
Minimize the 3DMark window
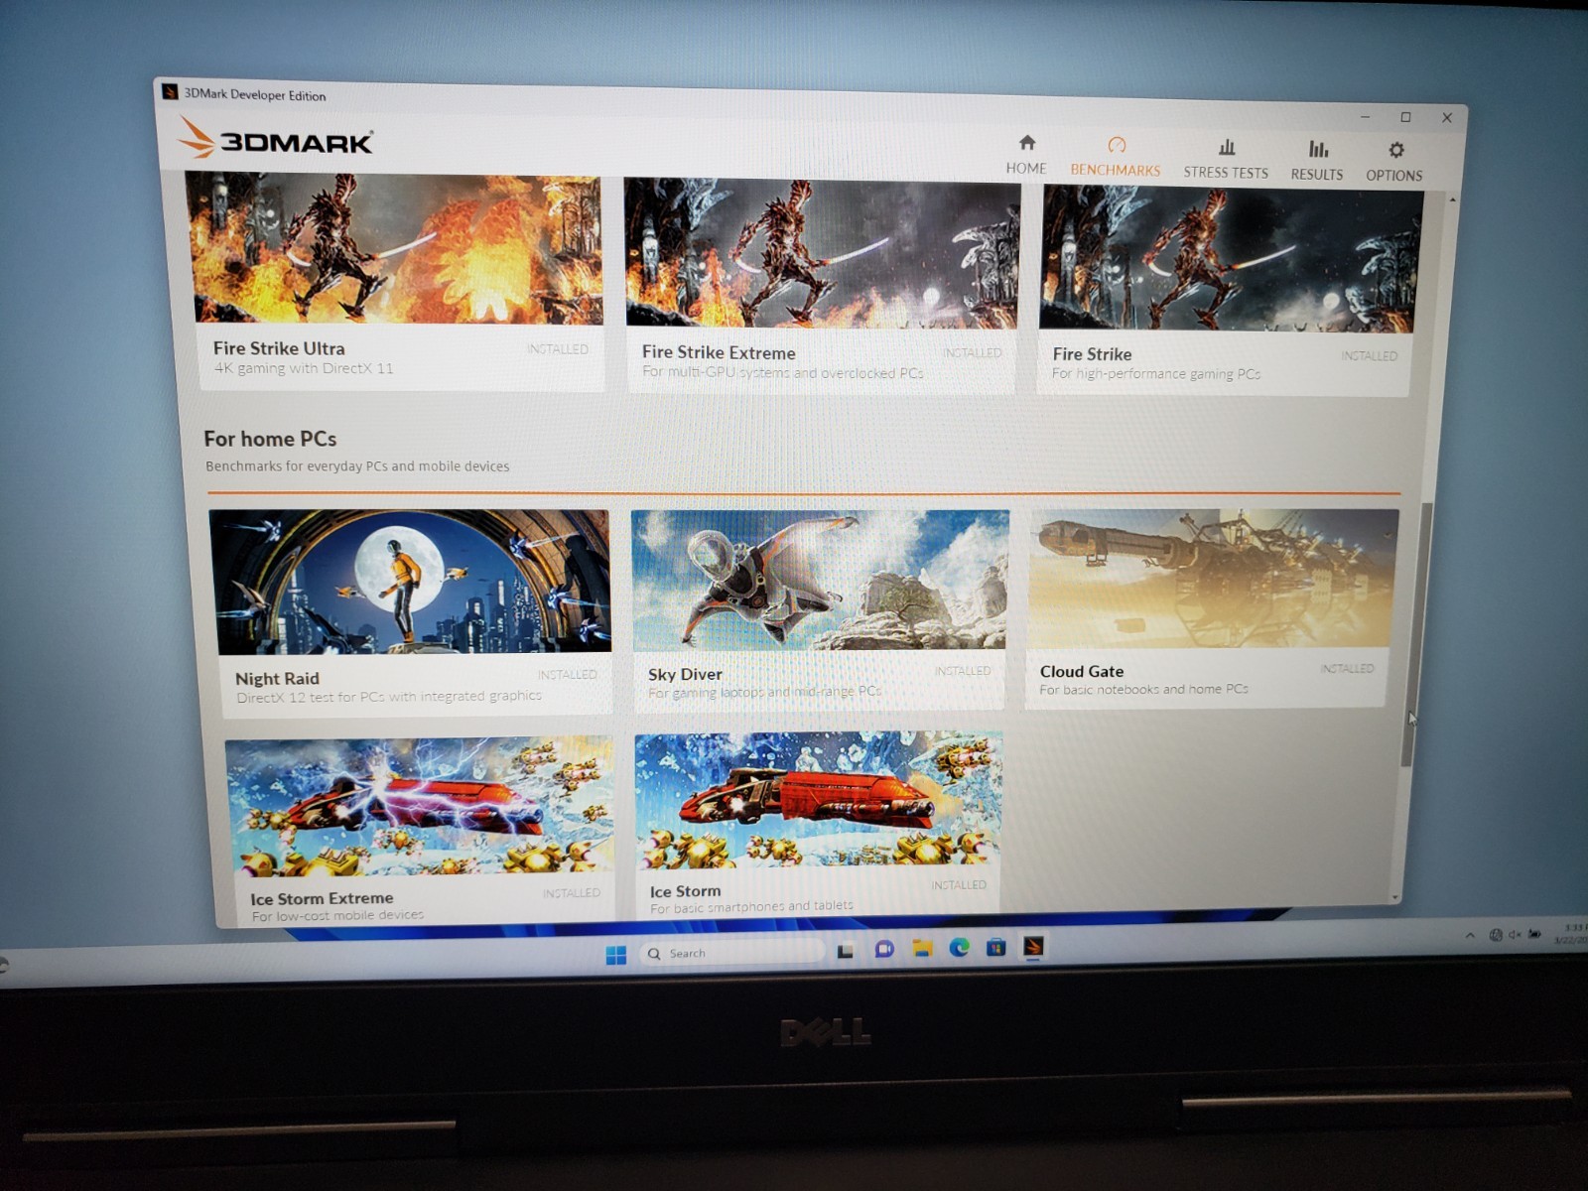pyautogui.click(x=1366, y=117)
